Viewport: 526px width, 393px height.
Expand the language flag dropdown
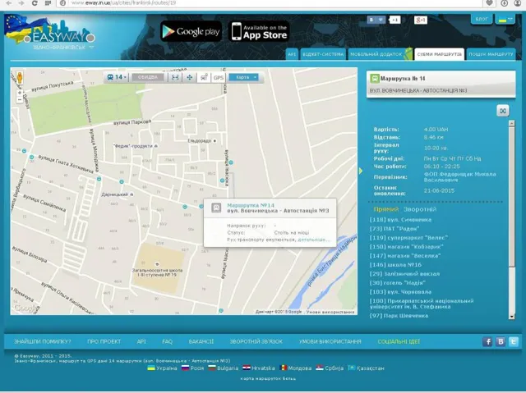505,20
